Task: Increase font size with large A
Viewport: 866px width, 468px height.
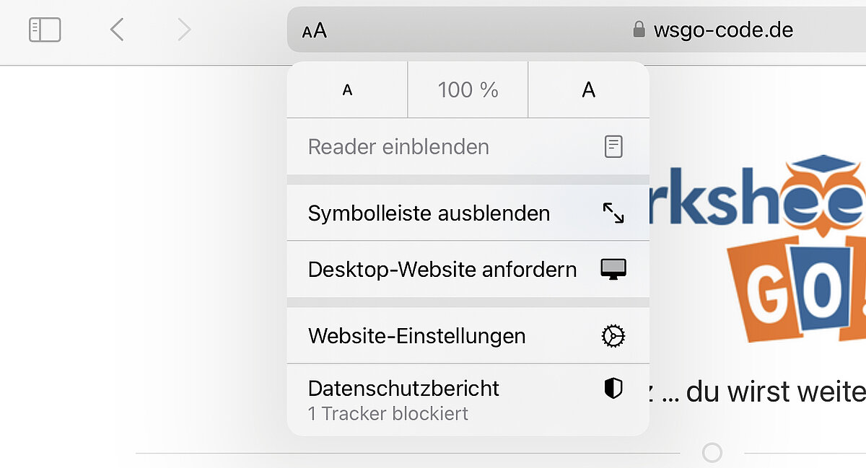Action: (589, 90)
